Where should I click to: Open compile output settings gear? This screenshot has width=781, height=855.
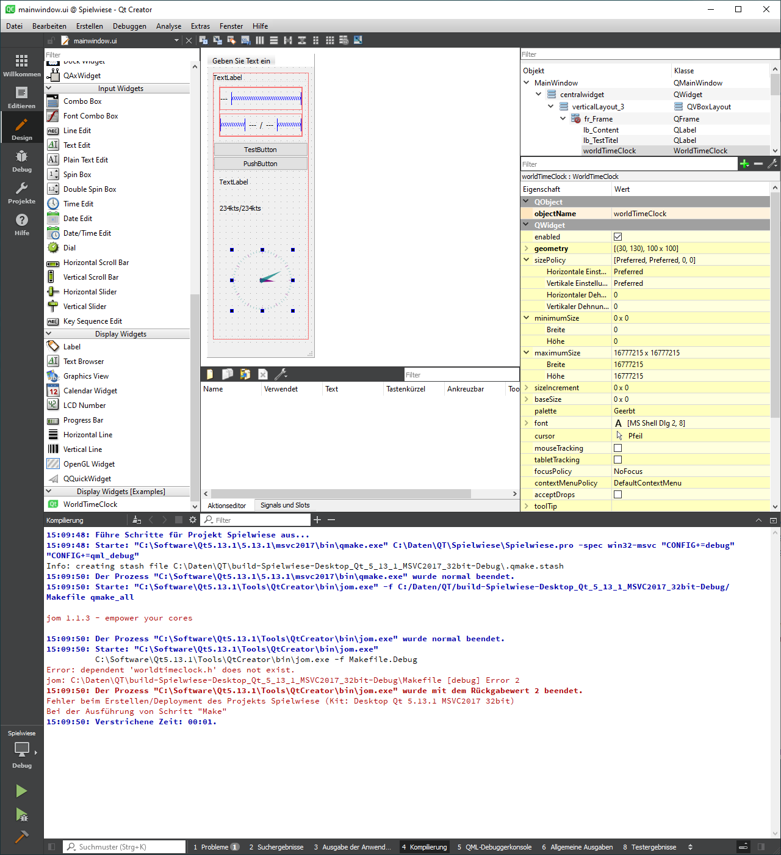(x=193, y=520)
